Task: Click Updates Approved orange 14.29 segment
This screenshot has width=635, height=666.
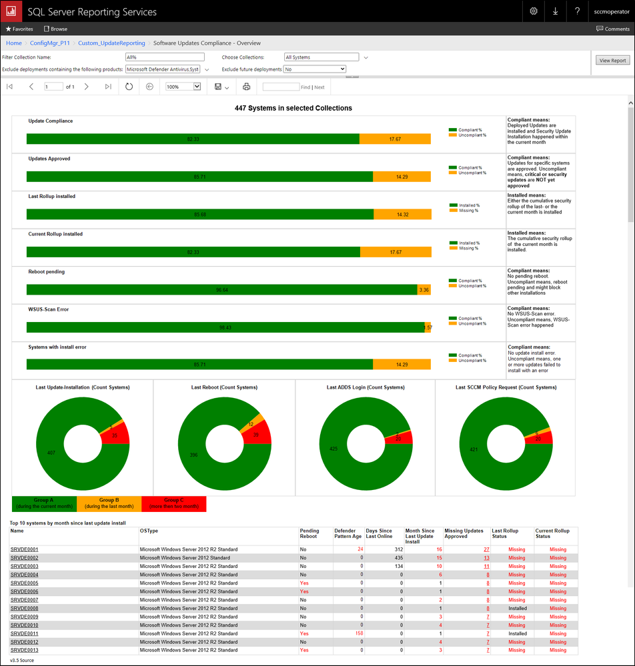Action: coord(402,177)
